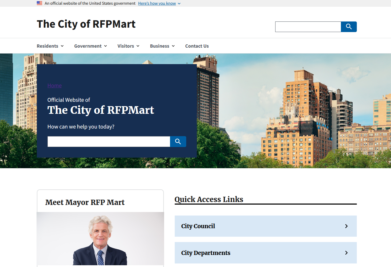Viewport: 391px width, 267px height.
Task: Click The City of RFPMart site title
Action: 86,24
